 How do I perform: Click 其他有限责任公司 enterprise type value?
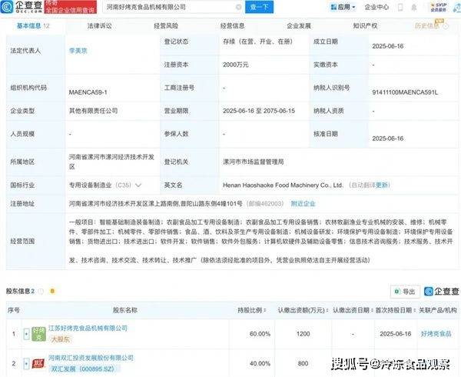tap(93, 111)
